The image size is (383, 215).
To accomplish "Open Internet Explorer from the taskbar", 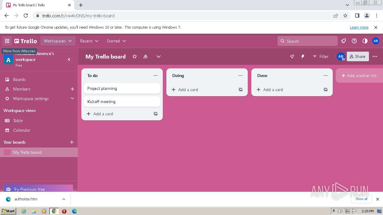I will [24, 211].
